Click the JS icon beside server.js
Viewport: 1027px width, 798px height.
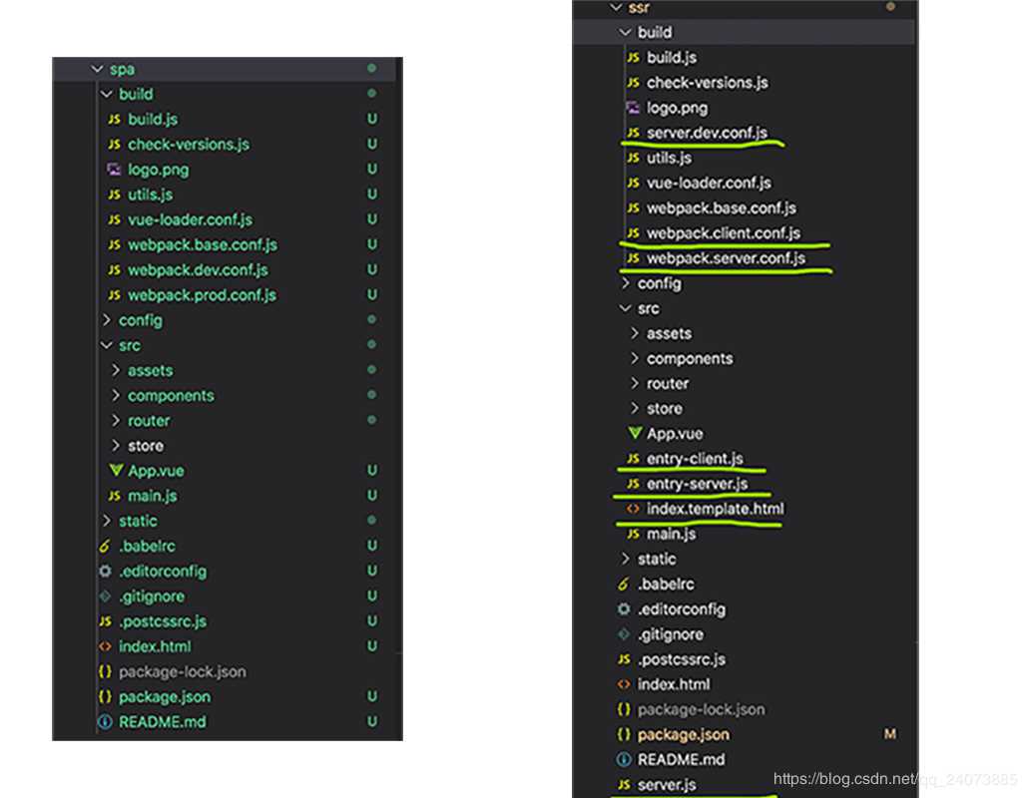tap(624, 785)
